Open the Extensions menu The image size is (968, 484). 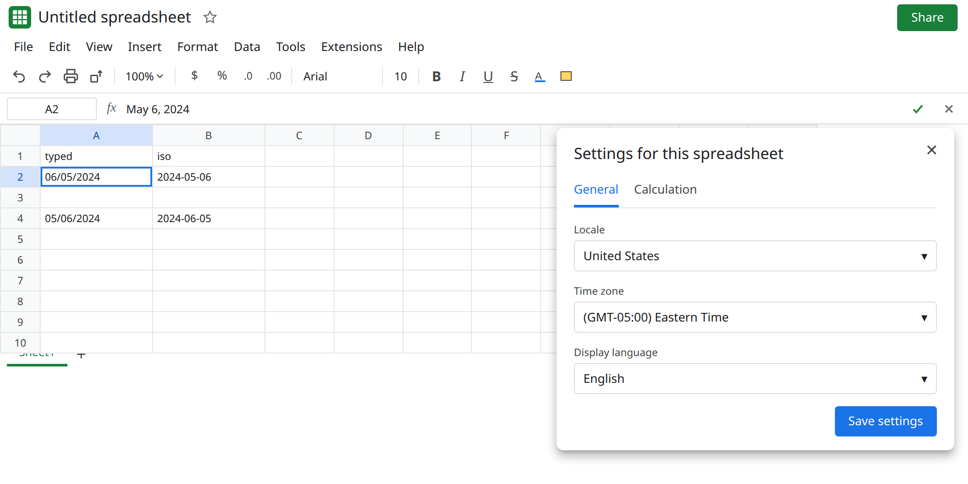[351, 47]
